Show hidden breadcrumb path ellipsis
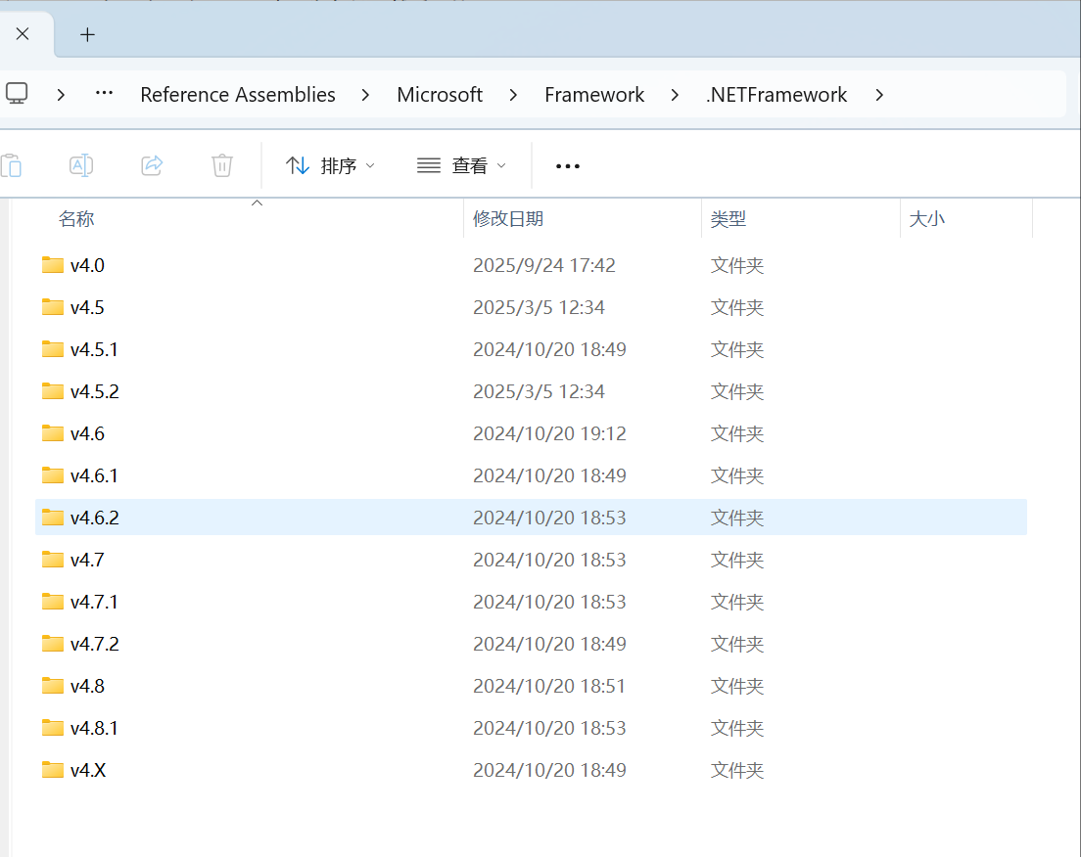Image resolution: width=1081 pixels, height=857 pixels. click(104, 93)
